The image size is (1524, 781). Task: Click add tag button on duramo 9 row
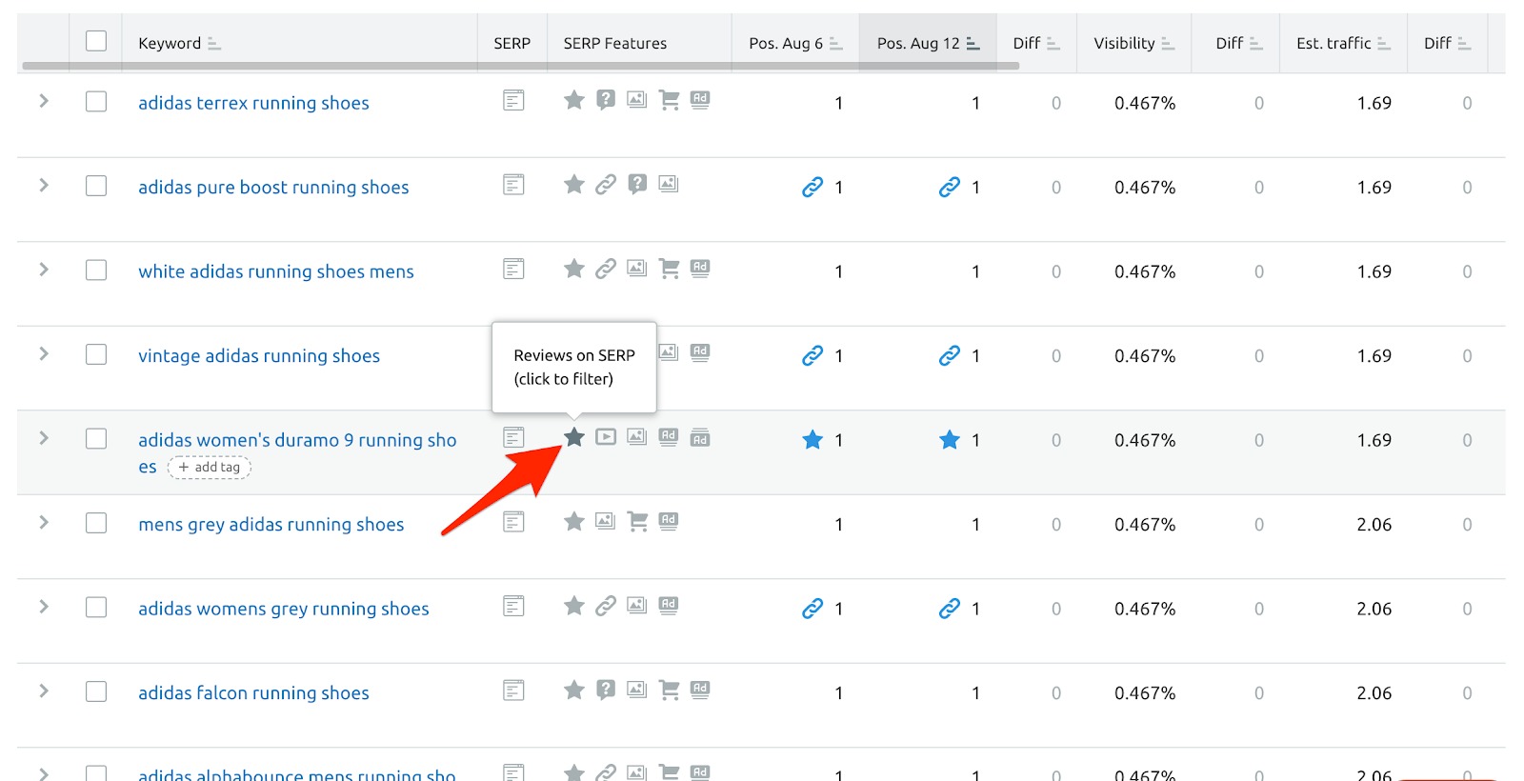210,467
